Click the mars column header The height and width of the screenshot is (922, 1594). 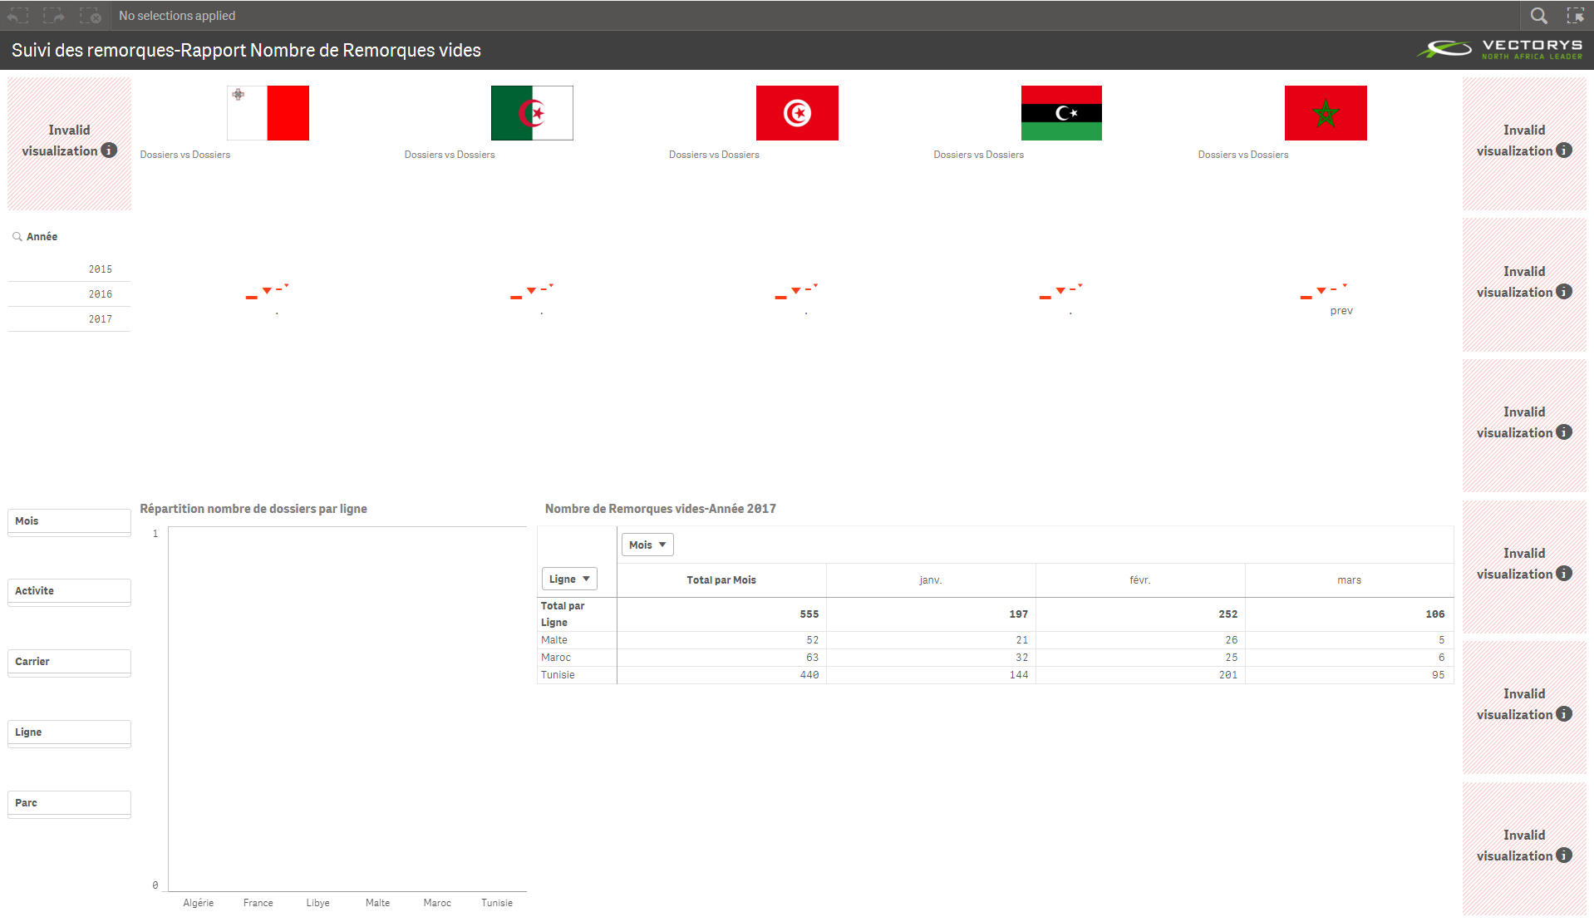pyautogui.click(x=1350, y=580)
